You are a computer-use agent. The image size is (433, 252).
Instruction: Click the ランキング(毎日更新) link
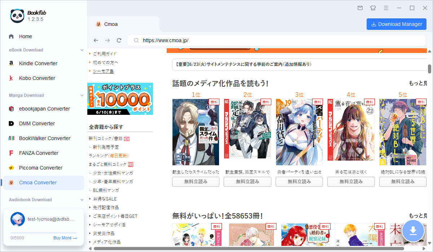click(x=108, y=156)
